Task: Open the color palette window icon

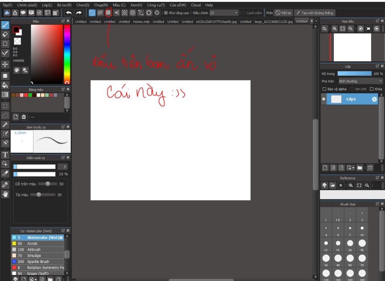Action: point(17,70)
